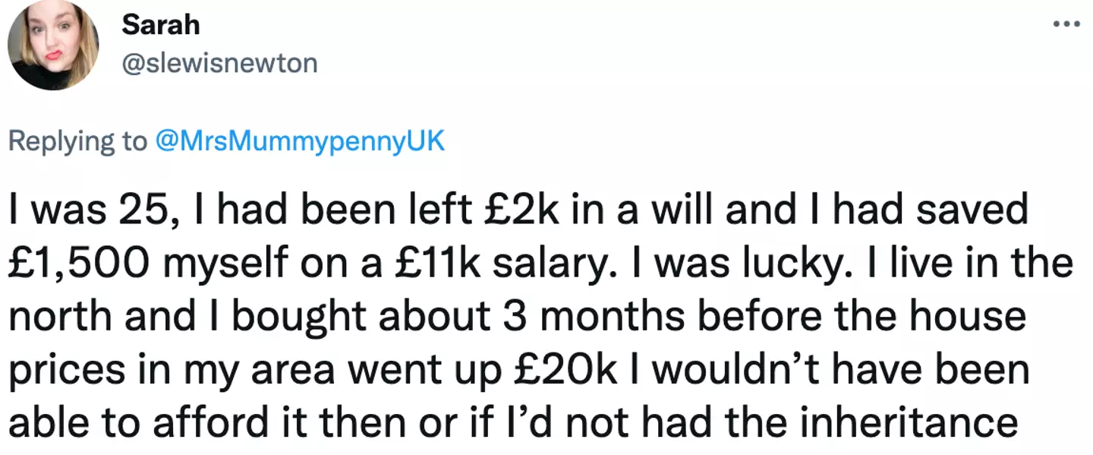The height and width of the screenshot is (455, 1093).
Task: Click the "£1,500" figure in the tweet
Action: 81,264
